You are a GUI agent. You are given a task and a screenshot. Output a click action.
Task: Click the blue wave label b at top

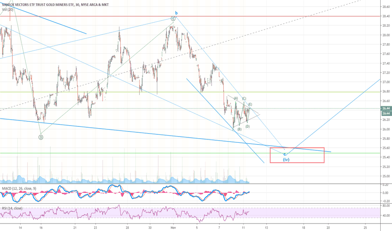pyautogui.click(x=176, y=13)
